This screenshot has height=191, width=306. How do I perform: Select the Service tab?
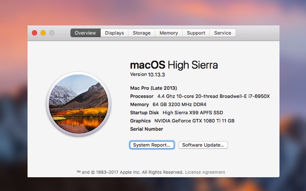[x=223, y=33]
